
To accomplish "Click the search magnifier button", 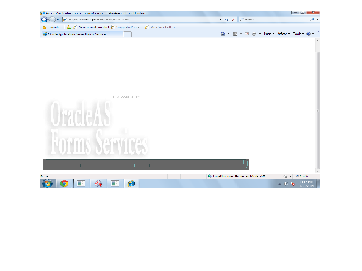I will point(312,20).
